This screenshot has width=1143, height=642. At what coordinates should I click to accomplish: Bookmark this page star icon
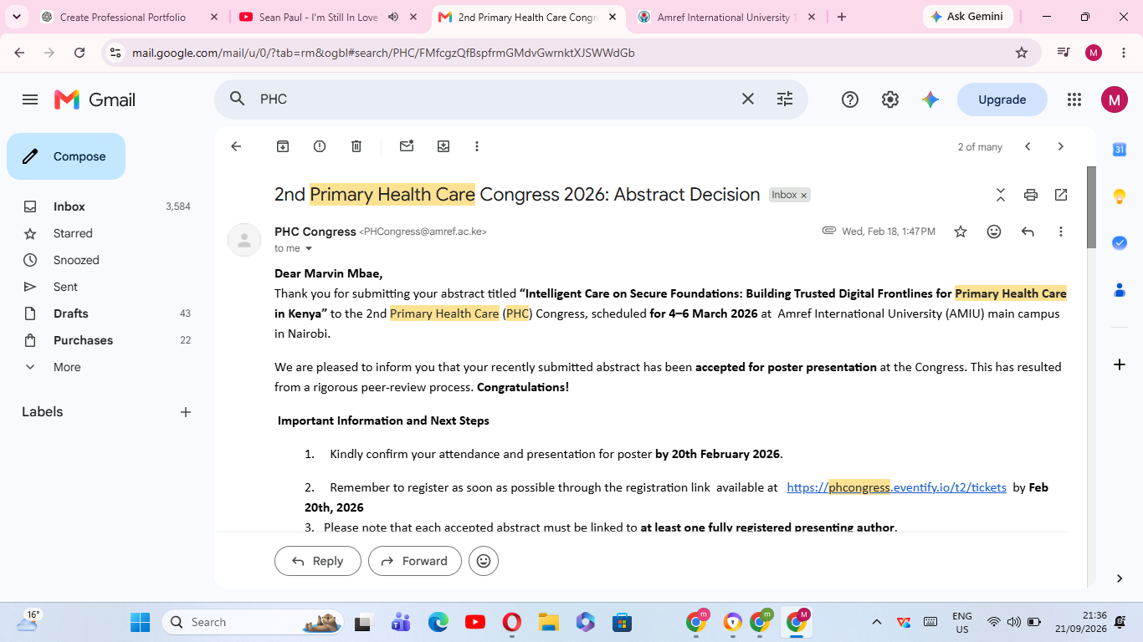(1022, 53)
